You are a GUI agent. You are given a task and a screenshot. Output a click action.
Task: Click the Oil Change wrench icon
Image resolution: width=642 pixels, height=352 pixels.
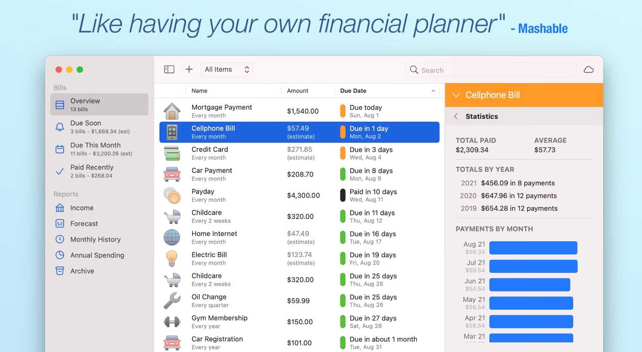172,301
